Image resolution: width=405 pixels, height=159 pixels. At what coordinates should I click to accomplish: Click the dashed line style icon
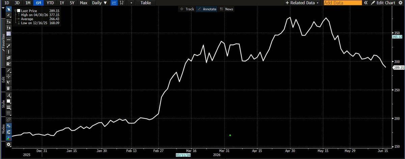click(9, 113)
